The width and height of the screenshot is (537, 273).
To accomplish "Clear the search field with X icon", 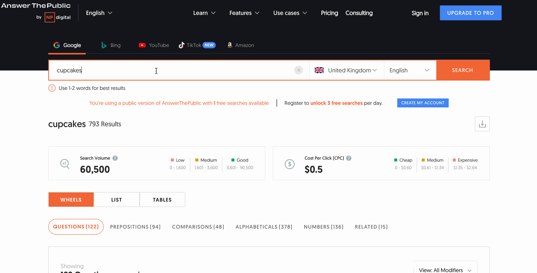I will [x=298, y=70].
